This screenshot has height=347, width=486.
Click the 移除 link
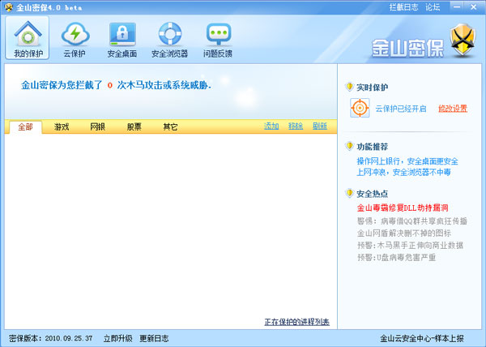coord(296,126)
